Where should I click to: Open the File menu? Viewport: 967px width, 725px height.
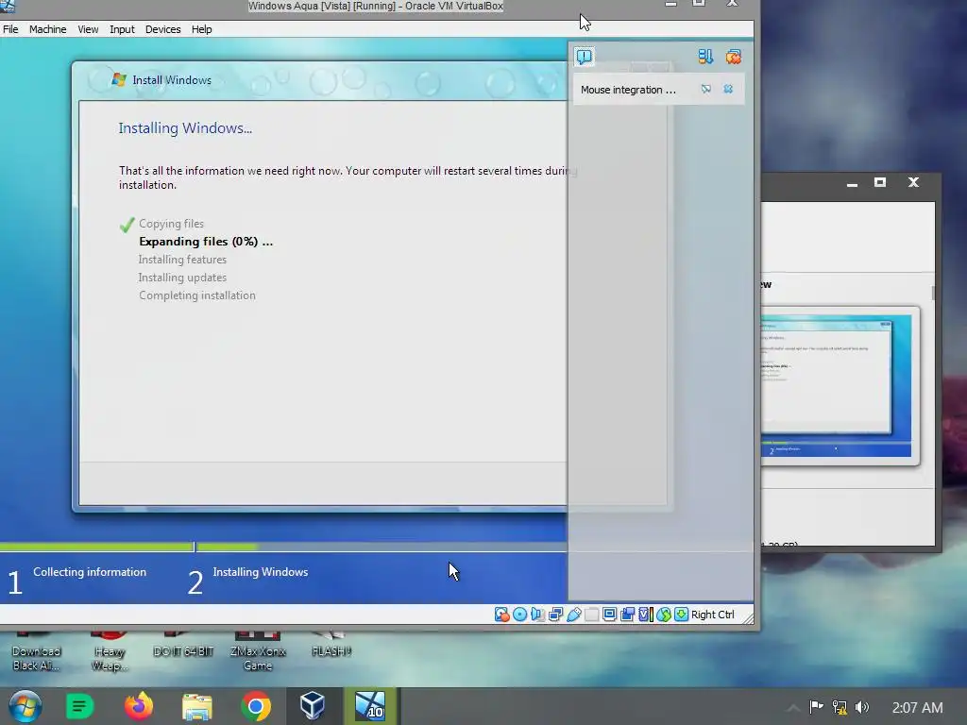click(x=10, y=29)
